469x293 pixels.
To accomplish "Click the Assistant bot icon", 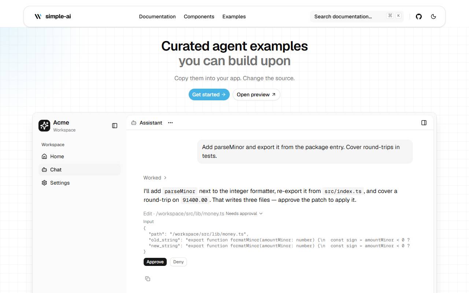I will [x=134, y=123].
